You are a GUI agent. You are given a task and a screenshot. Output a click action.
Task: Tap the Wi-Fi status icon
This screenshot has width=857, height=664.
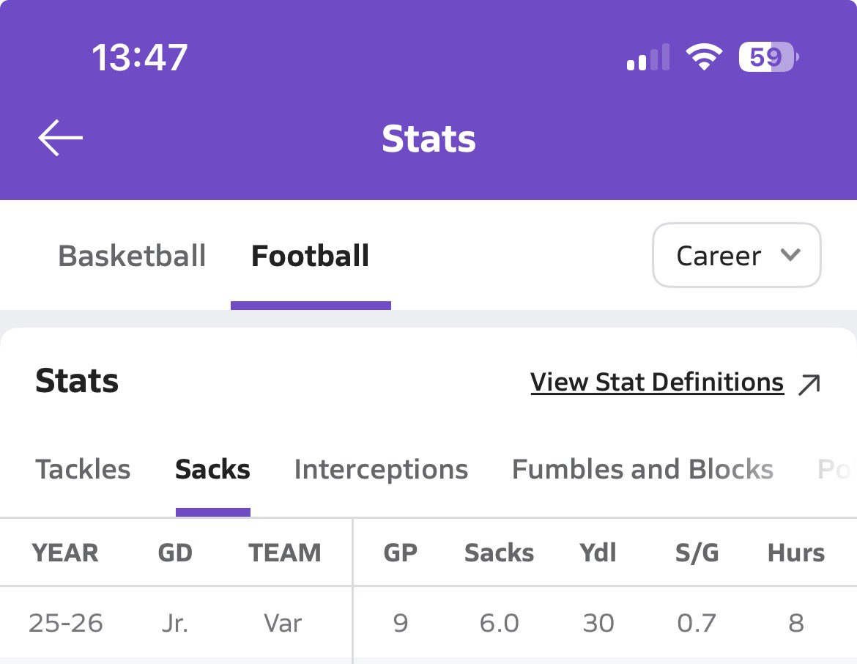pyautogui.click(x=703, y=57)
